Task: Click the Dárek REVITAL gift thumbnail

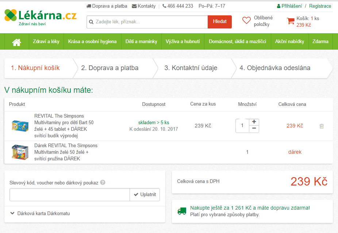Action: click(x=20, y=152)
